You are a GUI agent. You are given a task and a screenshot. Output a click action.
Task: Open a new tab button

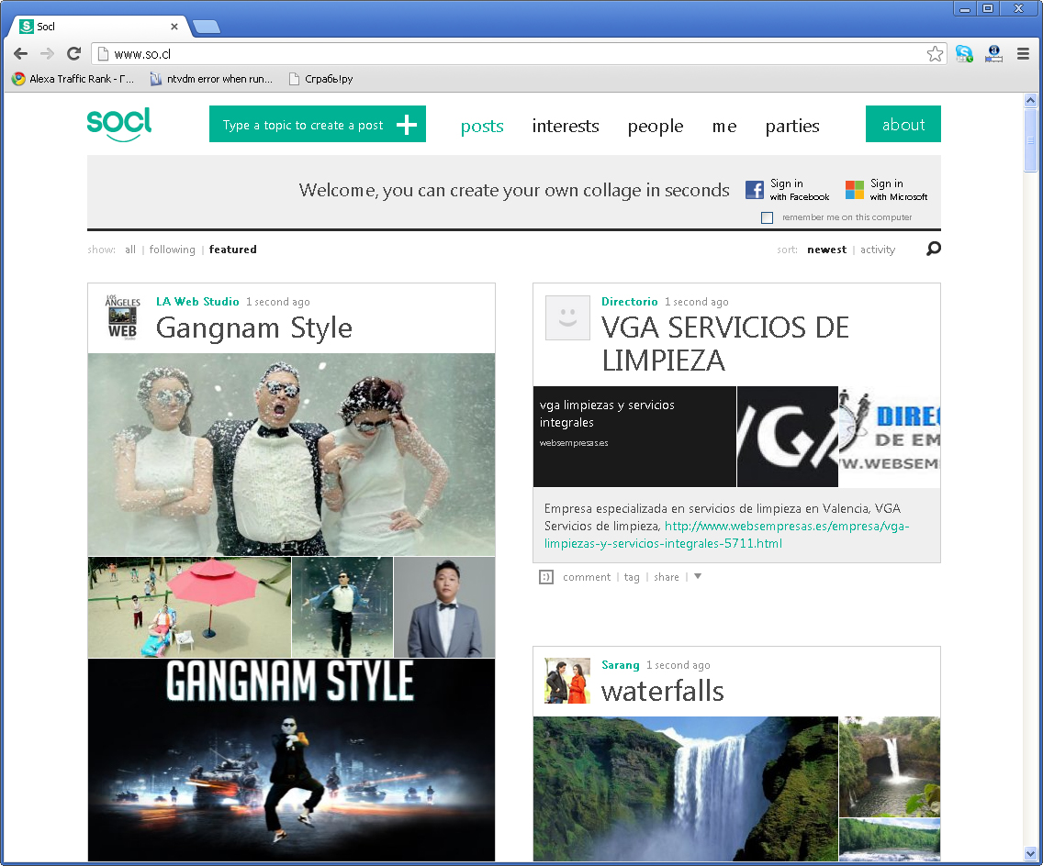pos(207,27)
